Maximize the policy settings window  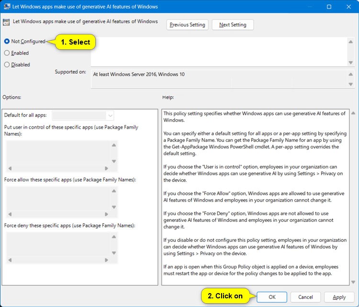(329, 7)
